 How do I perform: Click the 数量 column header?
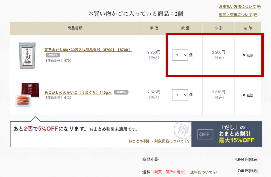point(185,28)
